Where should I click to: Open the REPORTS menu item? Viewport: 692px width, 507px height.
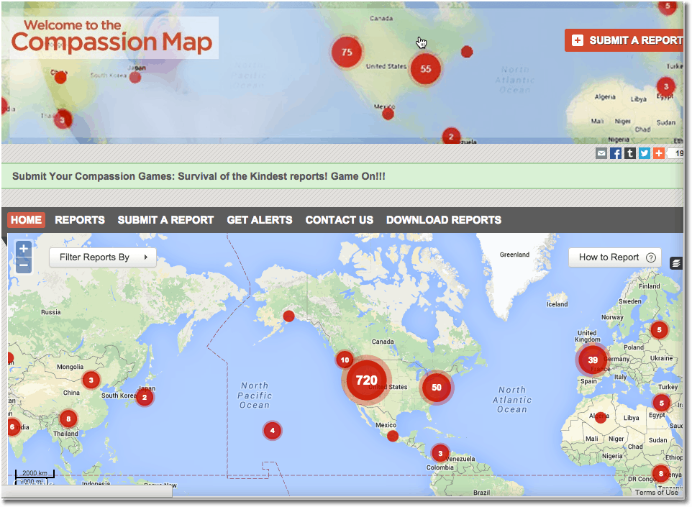click(80, 220)
